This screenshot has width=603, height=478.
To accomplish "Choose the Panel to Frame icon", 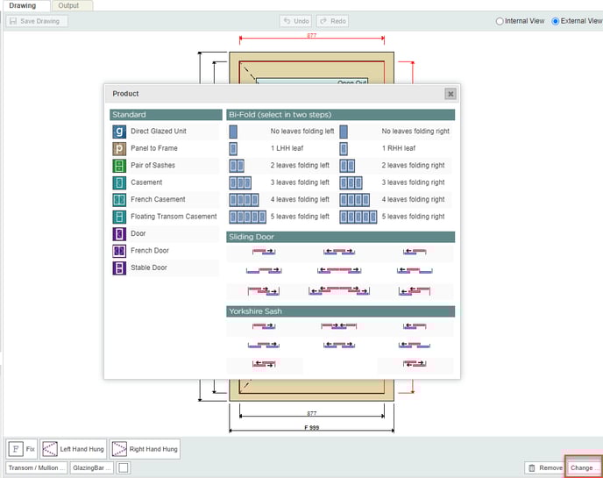I will [x=119, y=148].
